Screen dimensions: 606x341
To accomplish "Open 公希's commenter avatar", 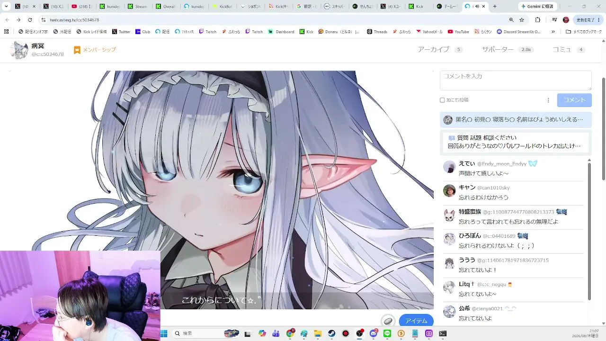I will click(x=449, y=311).
